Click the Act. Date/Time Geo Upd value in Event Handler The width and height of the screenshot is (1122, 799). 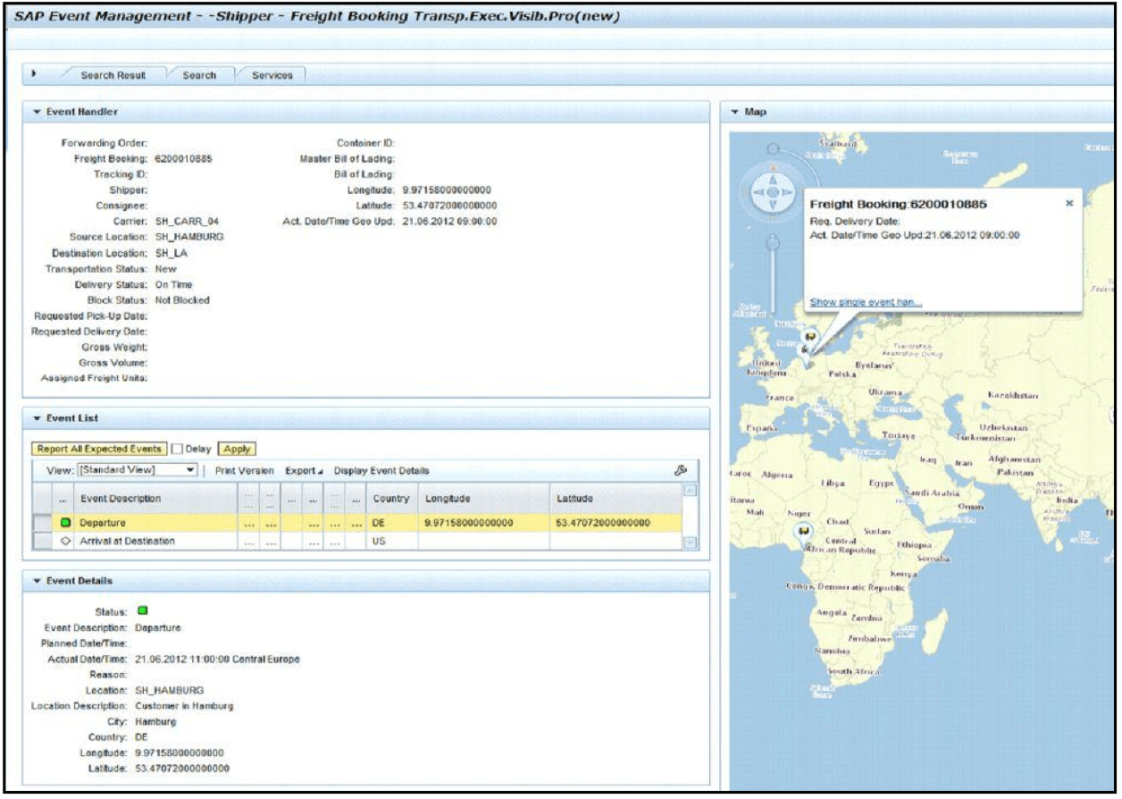pyautogui.click(x=449, y=222)
